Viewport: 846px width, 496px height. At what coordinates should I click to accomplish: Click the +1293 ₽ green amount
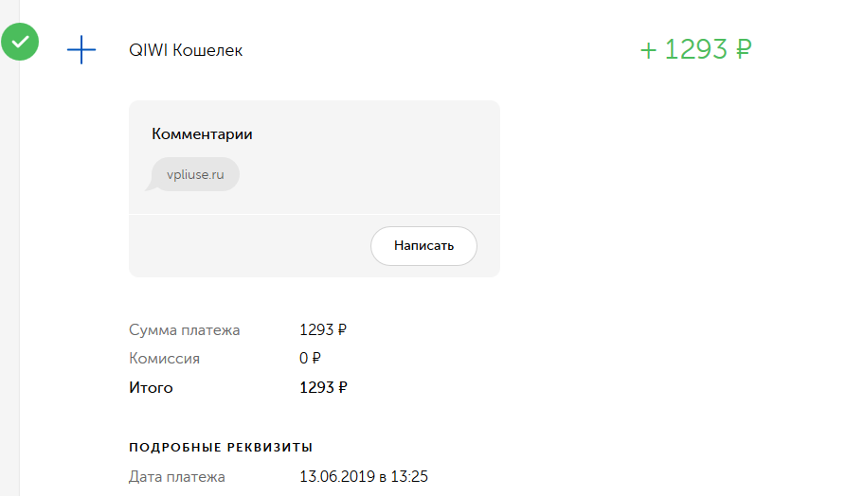[696, 49]
